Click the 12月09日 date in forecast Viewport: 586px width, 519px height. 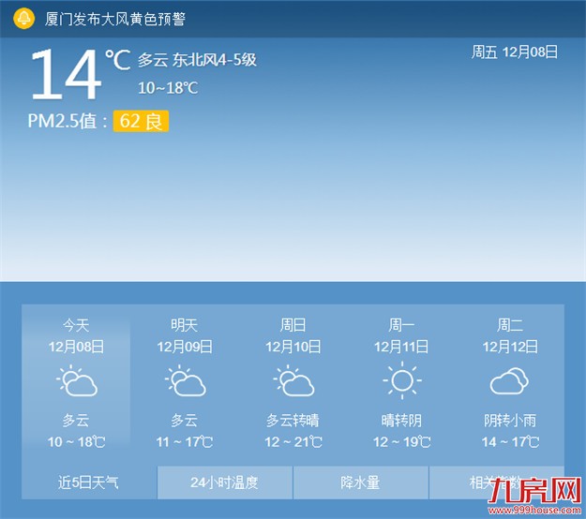point(185,347)
